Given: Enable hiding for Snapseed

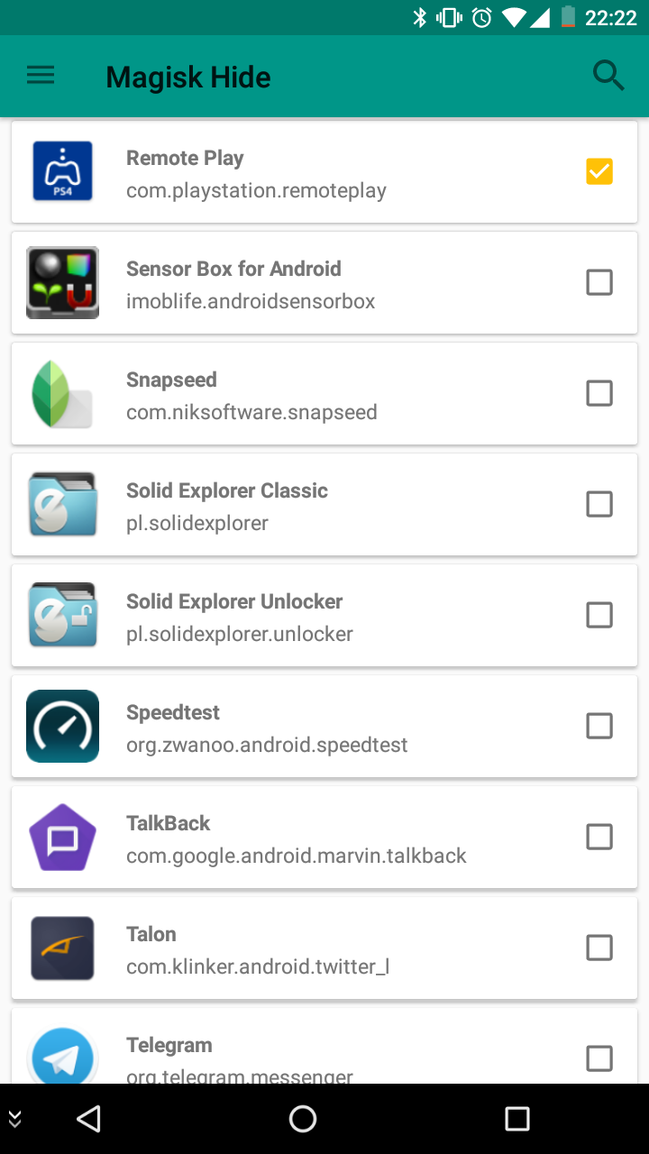Looking at the screenshot, I should [599, 393].
